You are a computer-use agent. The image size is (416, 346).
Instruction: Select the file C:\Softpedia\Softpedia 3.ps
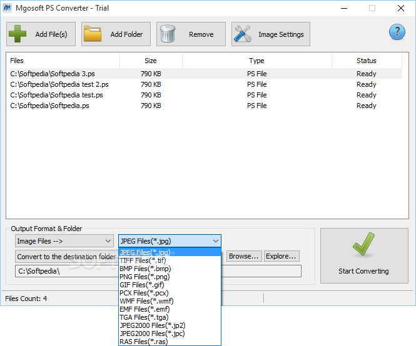(x=53, y=74)
